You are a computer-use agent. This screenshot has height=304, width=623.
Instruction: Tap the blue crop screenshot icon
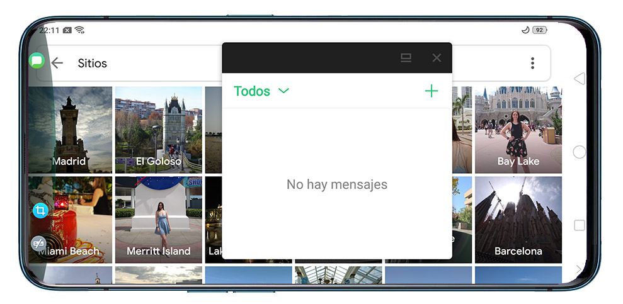click(x=40, y=210)
